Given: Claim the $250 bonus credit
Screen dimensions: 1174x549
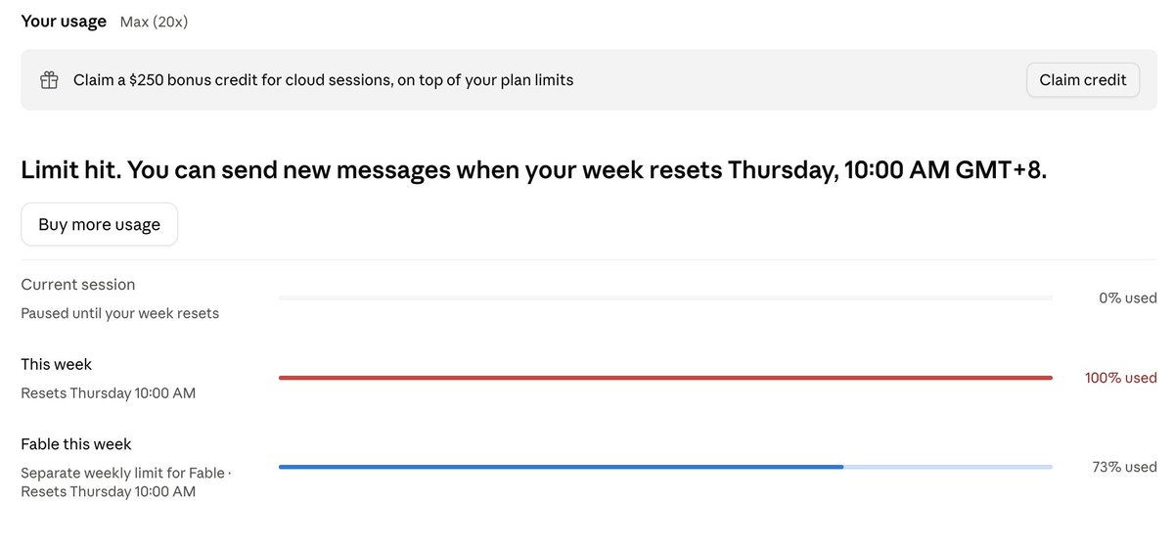Looking at the screenshot, I should [x=1083, y=80].
